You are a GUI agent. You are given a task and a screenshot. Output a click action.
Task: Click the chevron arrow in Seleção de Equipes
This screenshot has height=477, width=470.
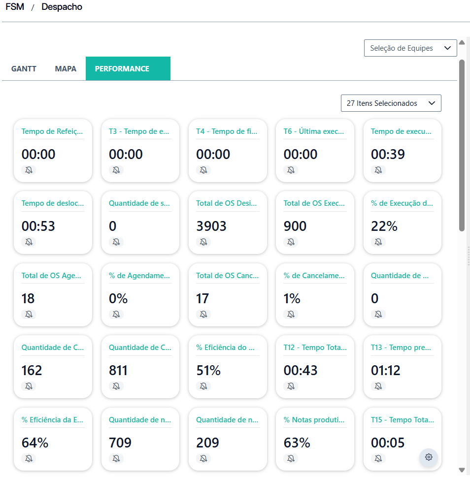(447, 48)
